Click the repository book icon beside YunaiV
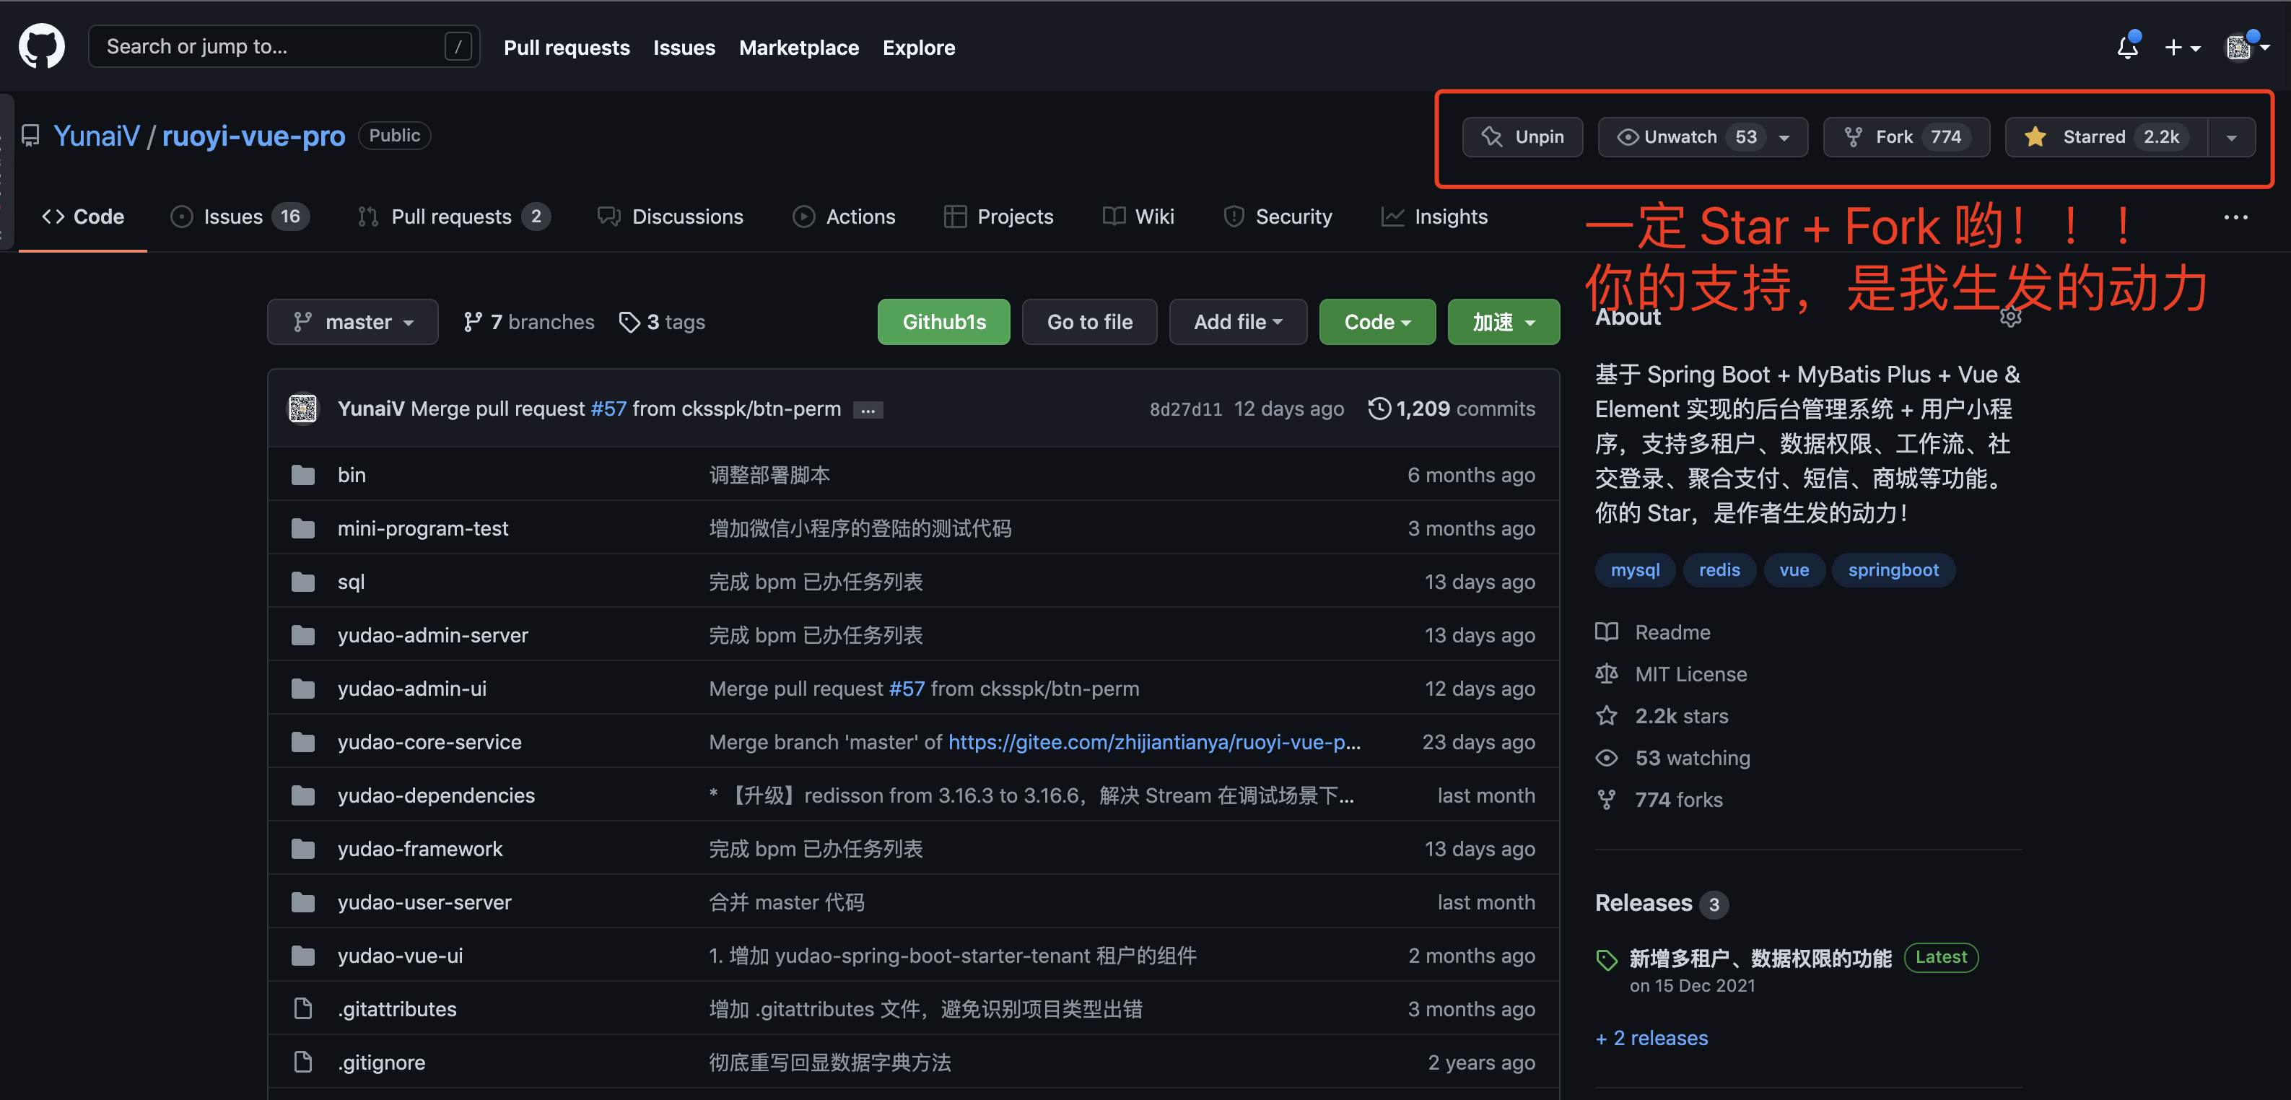The image size is (2291, 1100). [x=31, y=135]
